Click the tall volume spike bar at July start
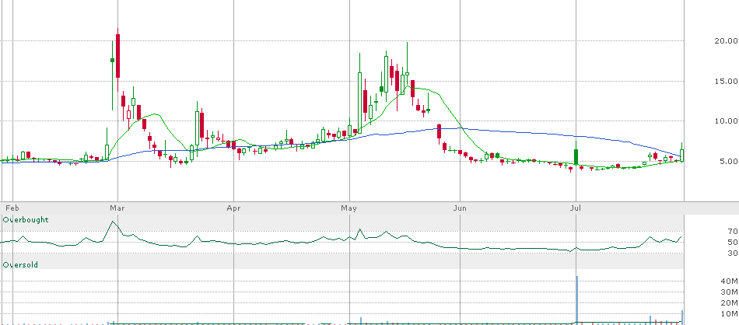The image size is (739, 325). (x=576, y=299)
